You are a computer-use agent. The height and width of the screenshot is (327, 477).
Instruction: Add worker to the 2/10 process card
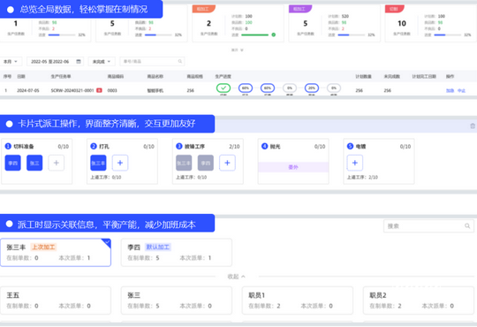point(227,163)
